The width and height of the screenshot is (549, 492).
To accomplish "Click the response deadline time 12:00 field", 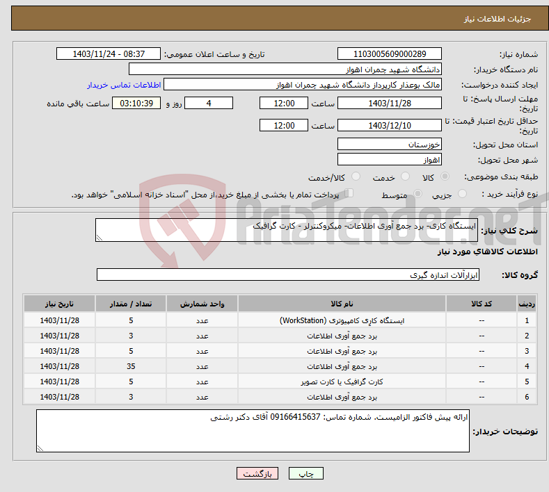I will [284, 103].
